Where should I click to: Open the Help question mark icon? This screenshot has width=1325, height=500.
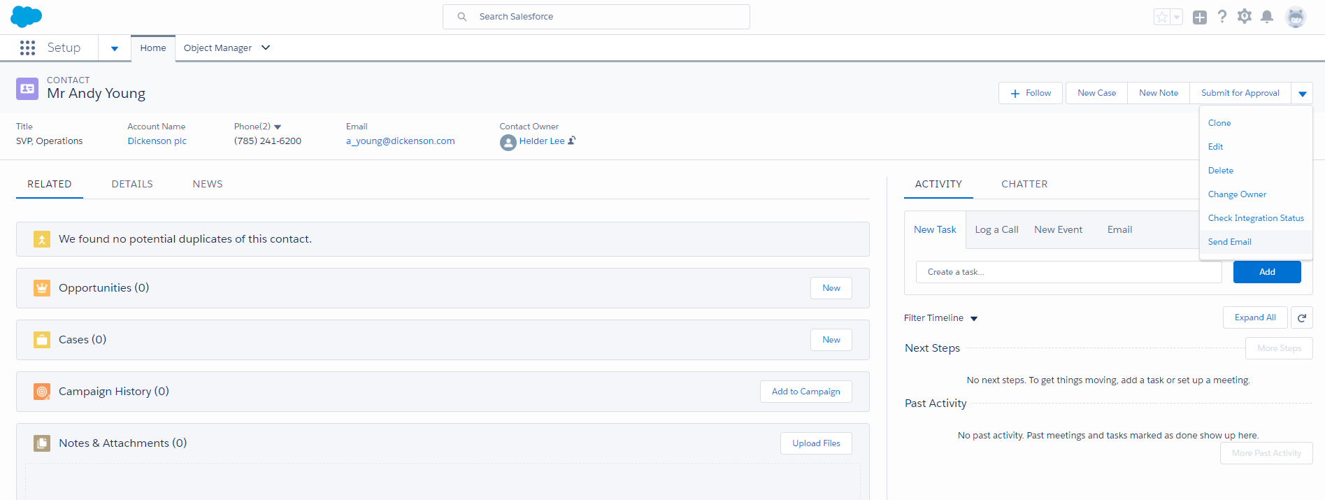click(x=1222, y=16)
